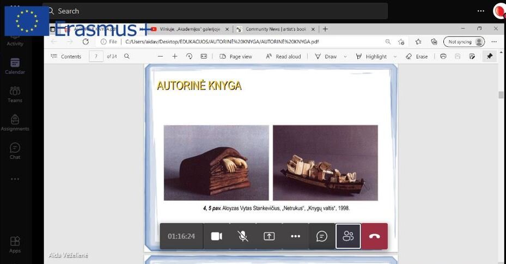The image size is (506, 264).
Task: Search within the PDF
Action: point(127,57)
